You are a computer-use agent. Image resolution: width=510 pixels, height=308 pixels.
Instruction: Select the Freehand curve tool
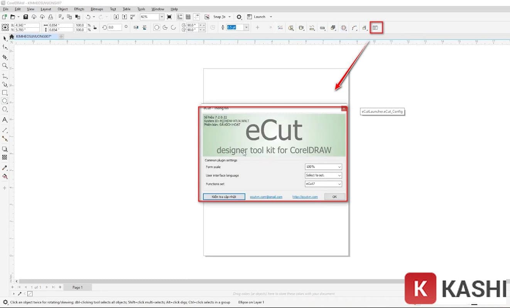(x=5, y=76)
